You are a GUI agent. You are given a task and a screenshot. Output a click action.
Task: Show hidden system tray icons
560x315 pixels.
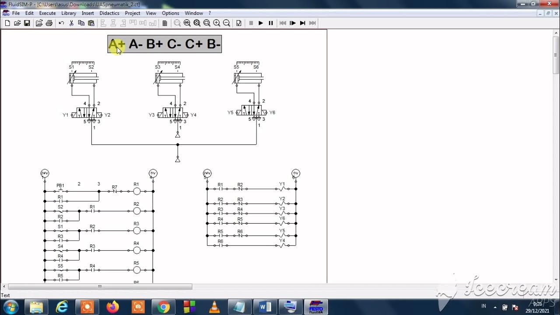click(x=495, y=307)
